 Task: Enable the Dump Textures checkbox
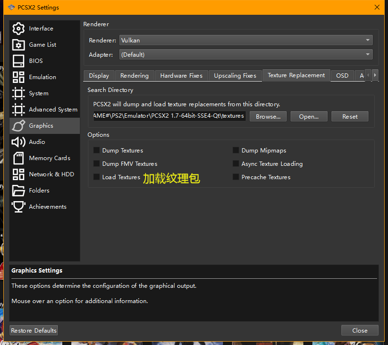(x=97, y=150)
